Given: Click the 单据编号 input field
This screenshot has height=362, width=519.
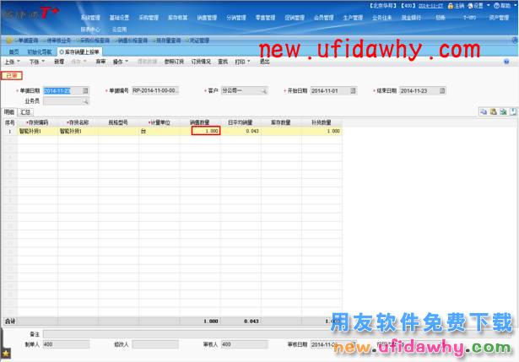Looking at the screenshot, I should tap(155, 90).
